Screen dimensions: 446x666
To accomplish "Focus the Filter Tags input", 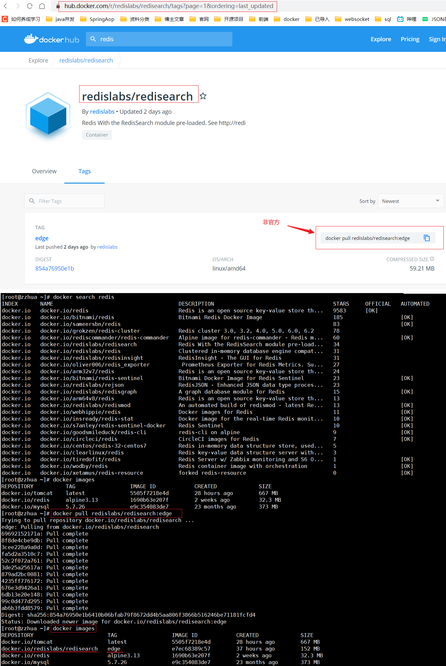I will click(x=64, y=201).
